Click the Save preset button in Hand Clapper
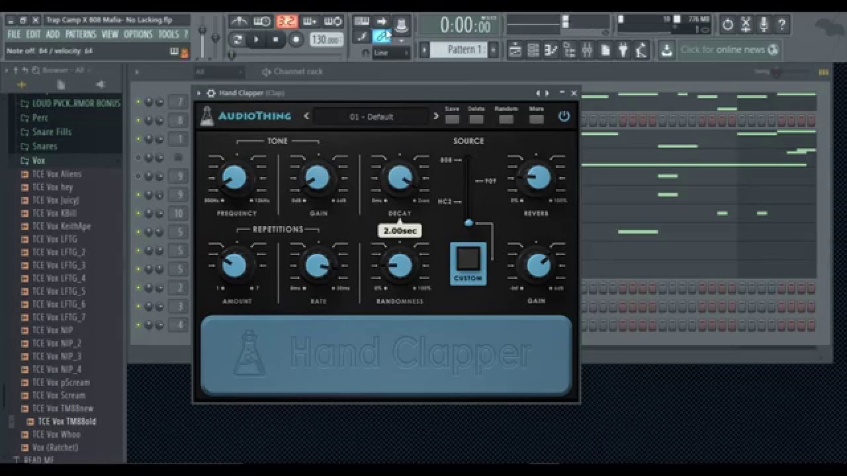 452,119
